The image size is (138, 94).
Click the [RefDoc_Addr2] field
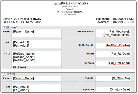pyautogui.click(x=24, y=60)
